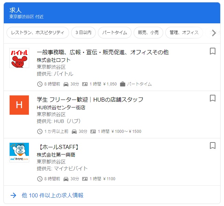
Task: Click car icon in HUB listing
Action: pyautogui.click(x=74, y=131)
